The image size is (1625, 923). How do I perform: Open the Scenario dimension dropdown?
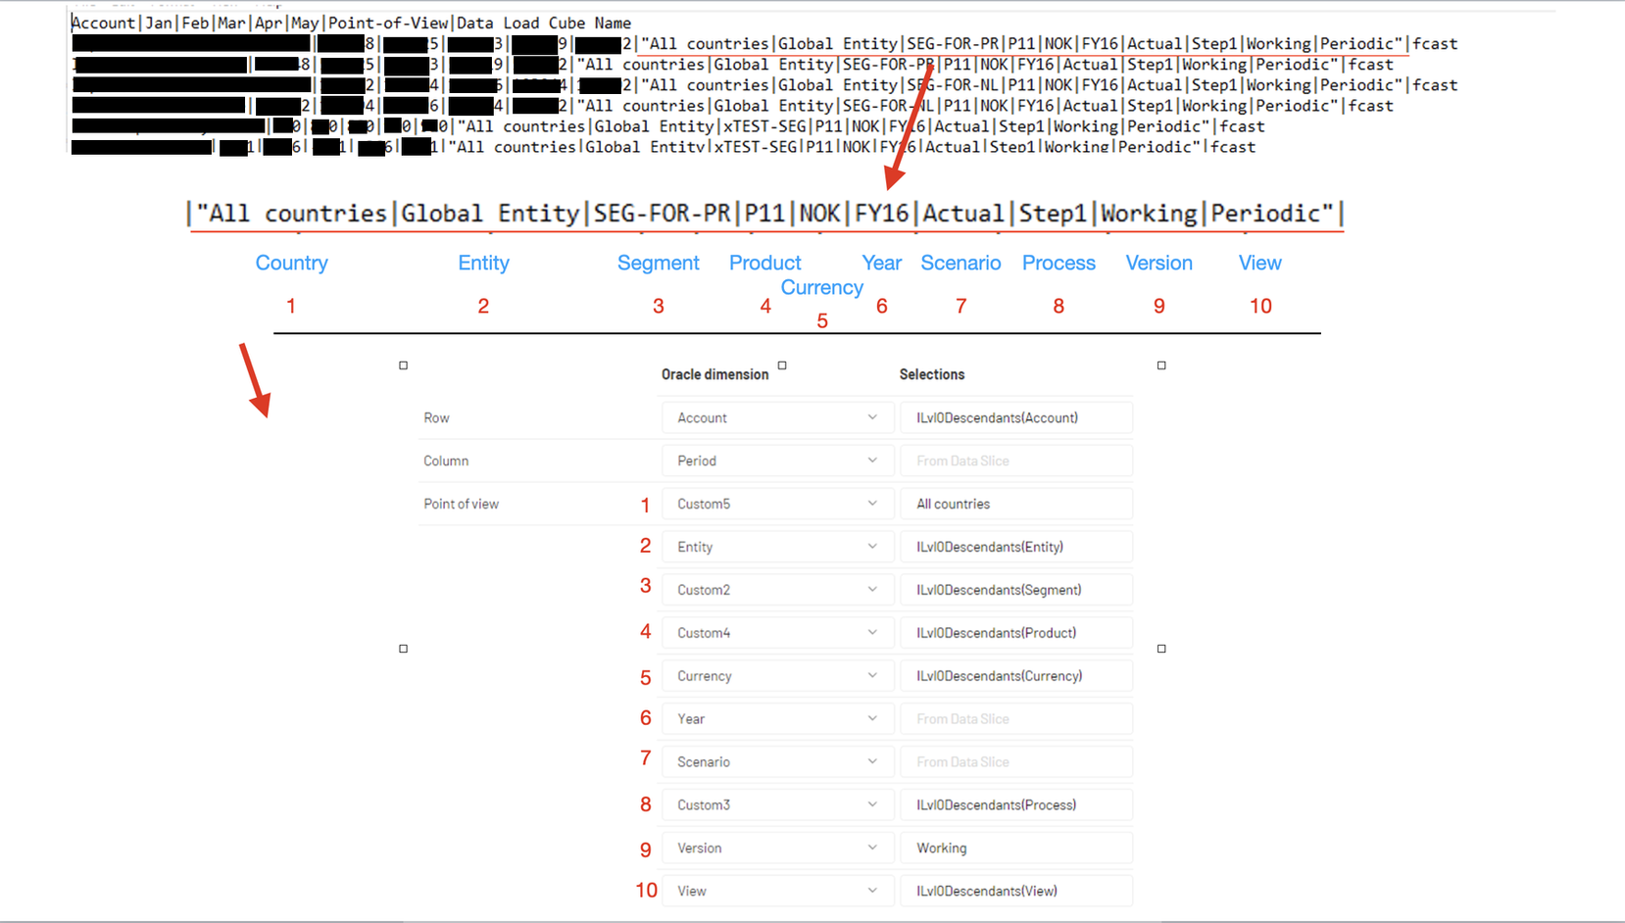777,762
